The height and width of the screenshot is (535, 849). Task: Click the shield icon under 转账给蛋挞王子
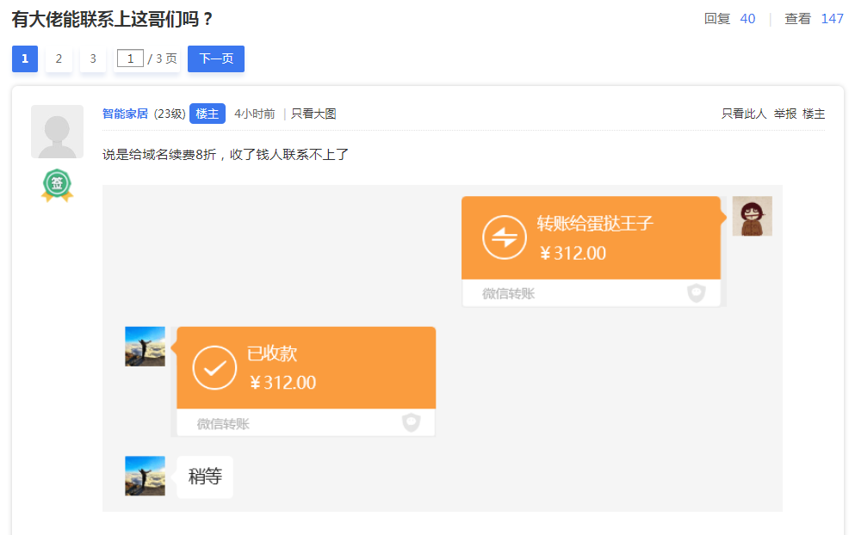(x=697, y=293)
